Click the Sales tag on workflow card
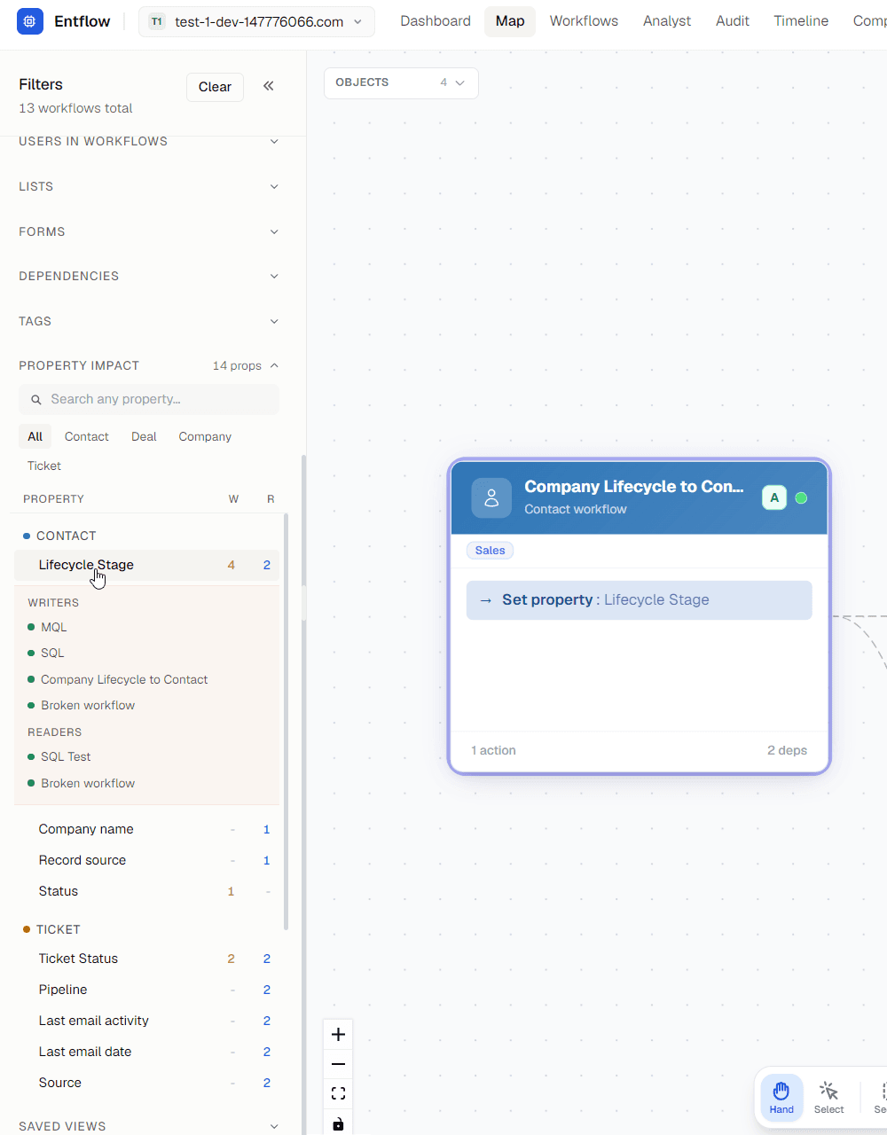This screenshot has width=887, height=1135. [490, 551]
